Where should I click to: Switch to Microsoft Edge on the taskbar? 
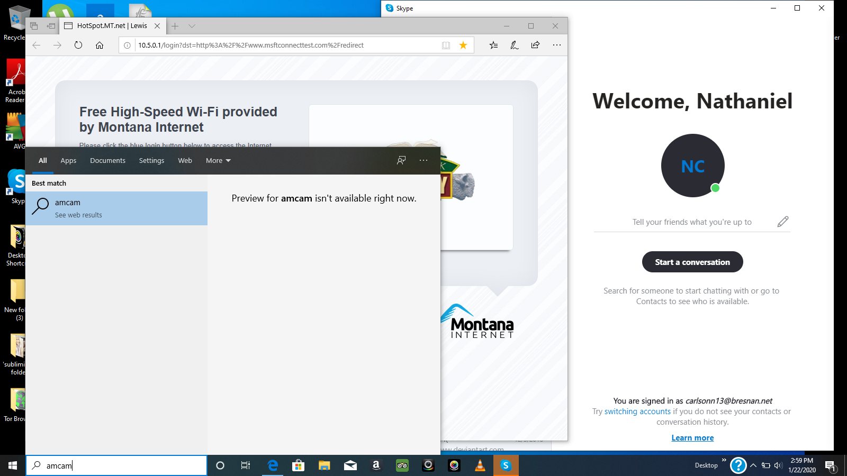(x=273, y=465)
